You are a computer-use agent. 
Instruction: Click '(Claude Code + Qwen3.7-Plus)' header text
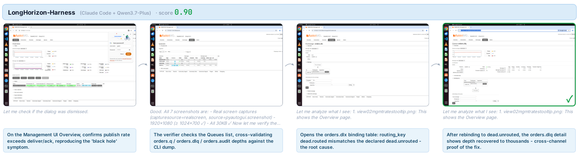pos(116,13)
